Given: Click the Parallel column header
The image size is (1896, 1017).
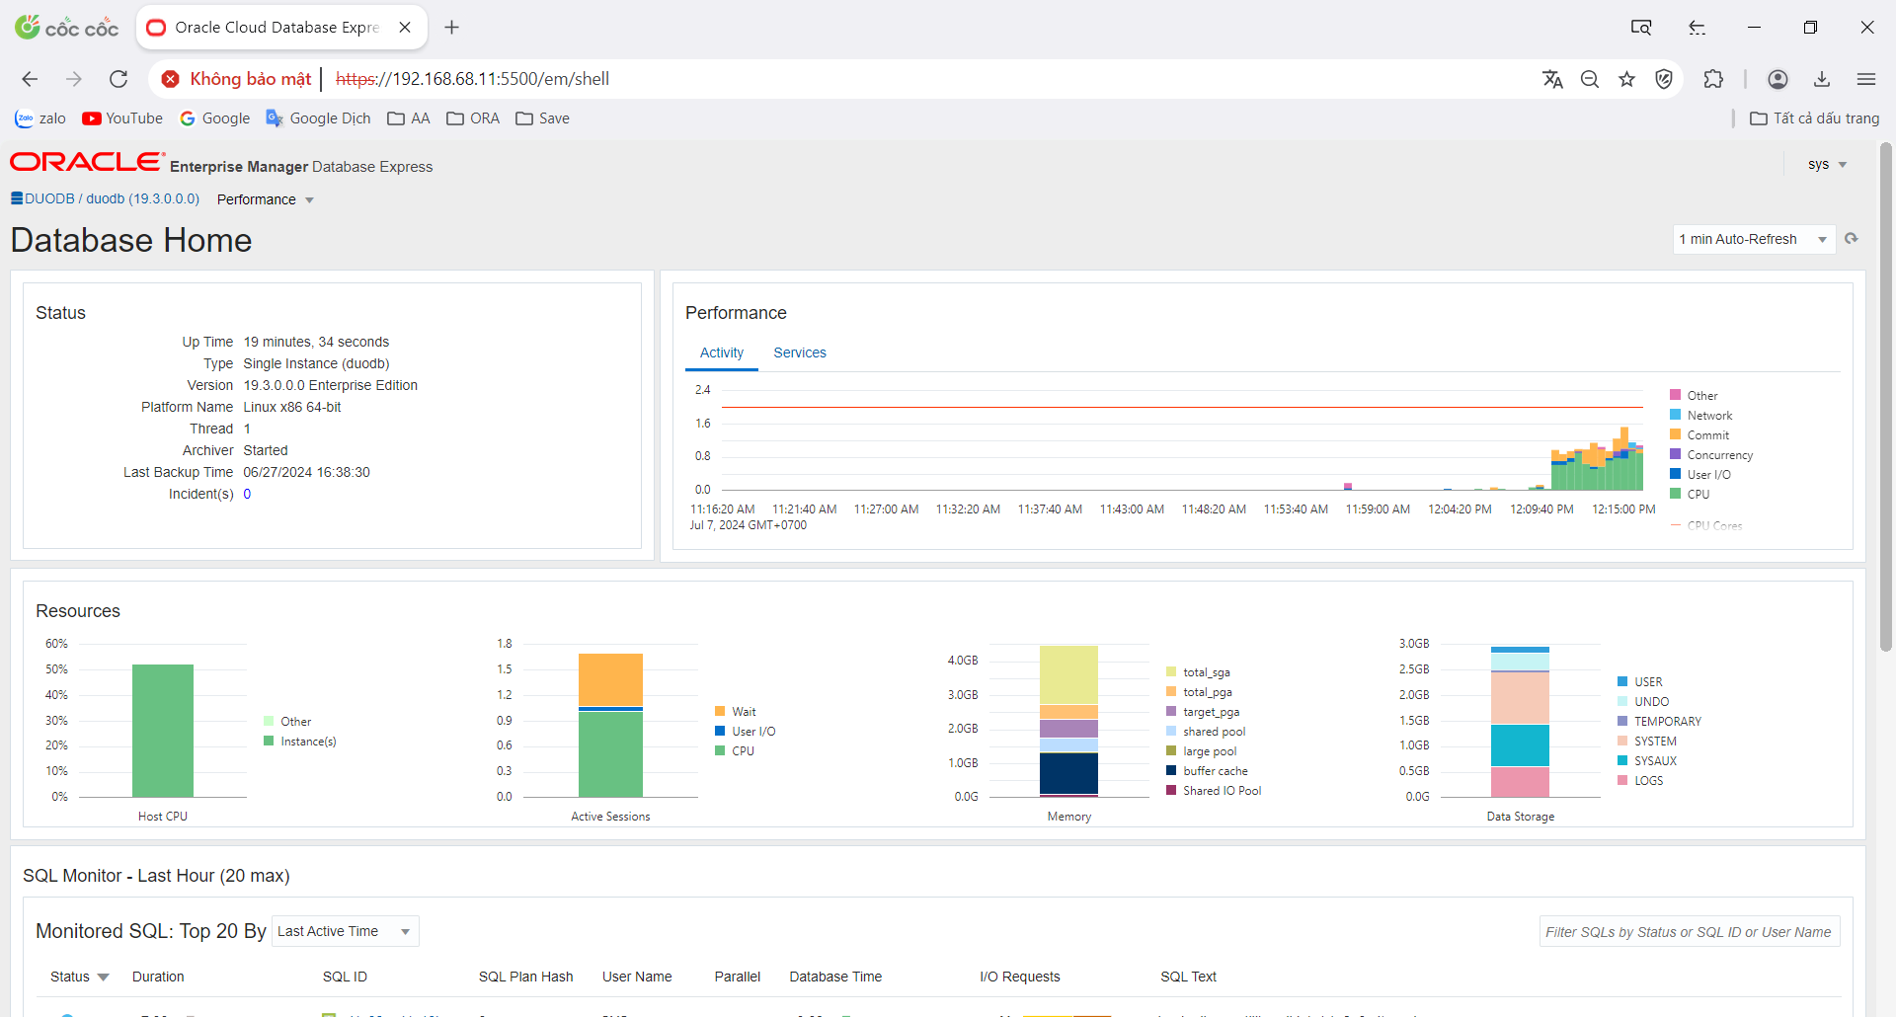Looking at the screenshot, I should point(738,977).
